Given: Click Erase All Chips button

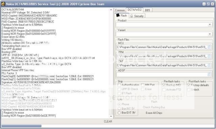Looking at the screenshot, I should tap(154, 113).
